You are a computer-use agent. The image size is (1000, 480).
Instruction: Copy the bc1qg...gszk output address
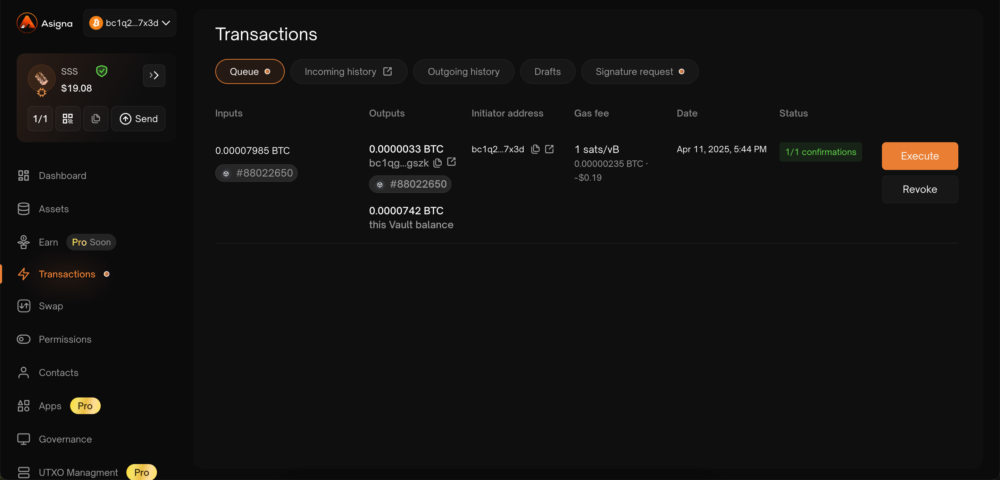(437, 163)
